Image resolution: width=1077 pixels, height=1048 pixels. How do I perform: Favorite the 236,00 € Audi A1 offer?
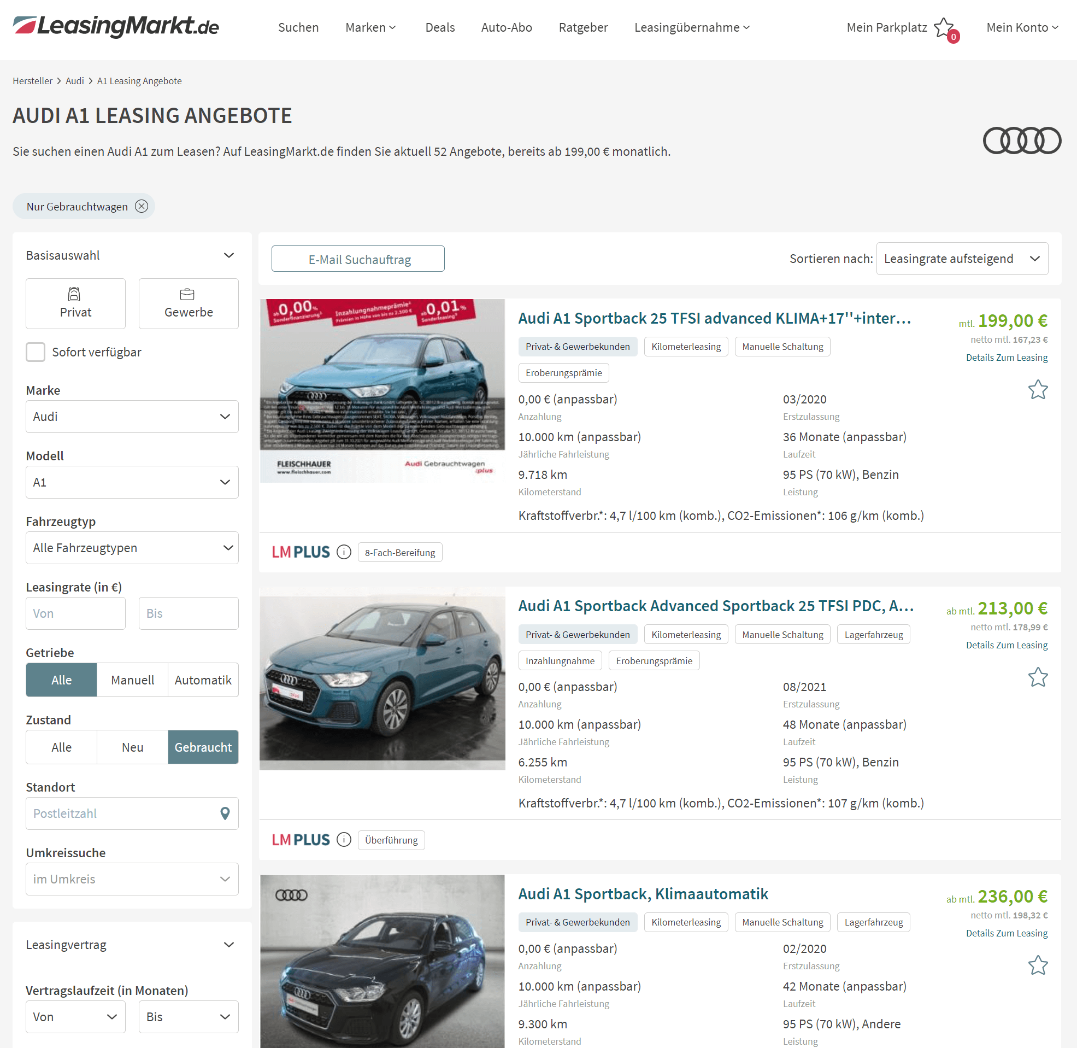[x=1038, y=965]
